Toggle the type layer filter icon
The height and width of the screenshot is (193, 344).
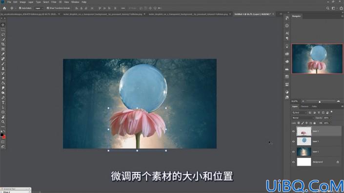pos(319,113)
